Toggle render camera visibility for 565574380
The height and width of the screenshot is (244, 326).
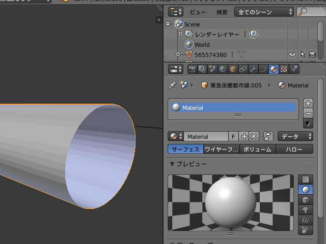312,54
